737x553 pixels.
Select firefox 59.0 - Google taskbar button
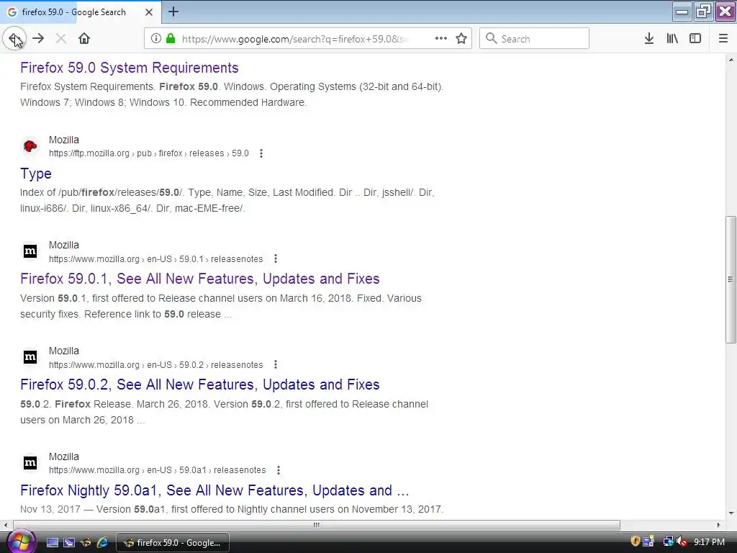tap(173, 543)
